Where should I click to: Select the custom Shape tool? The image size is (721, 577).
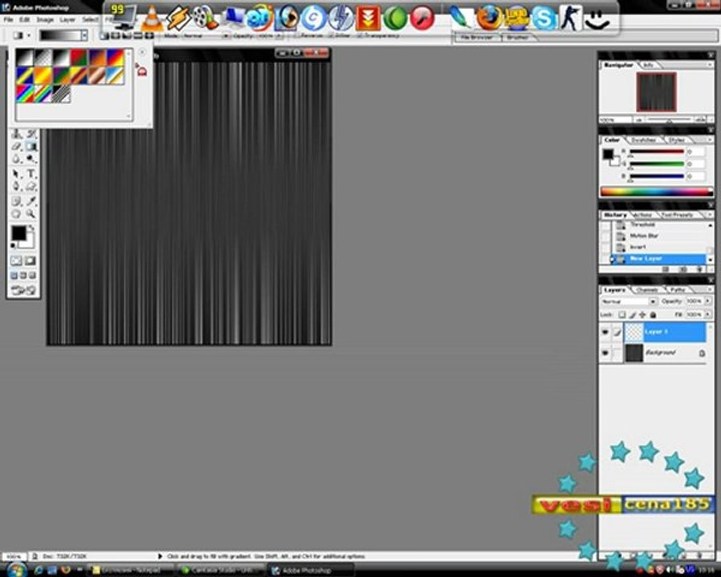(30, 187)
